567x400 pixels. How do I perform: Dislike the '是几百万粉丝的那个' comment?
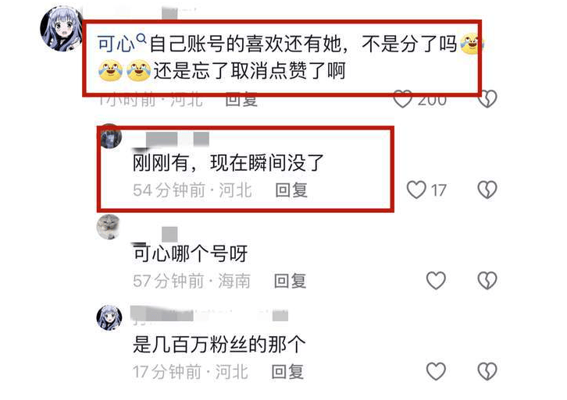[487, 371]
